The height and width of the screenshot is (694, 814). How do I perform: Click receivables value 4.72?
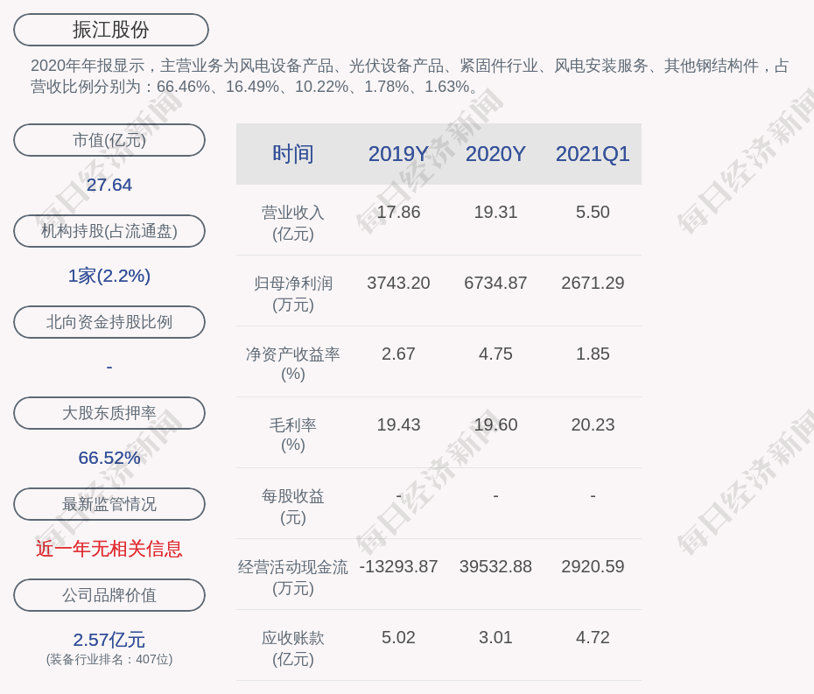coord(593,637)
